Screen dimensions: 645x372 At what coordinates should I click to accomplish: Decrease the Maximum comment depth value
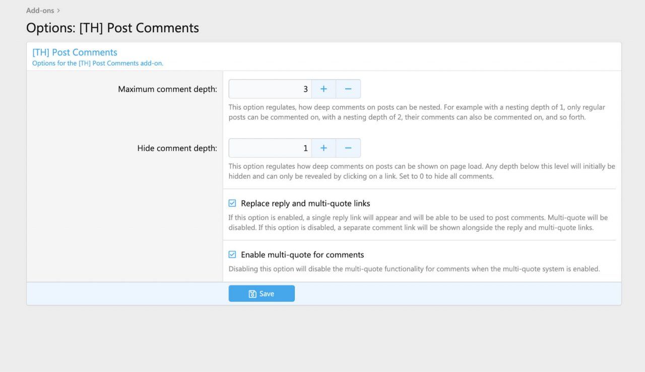point(348,89)
